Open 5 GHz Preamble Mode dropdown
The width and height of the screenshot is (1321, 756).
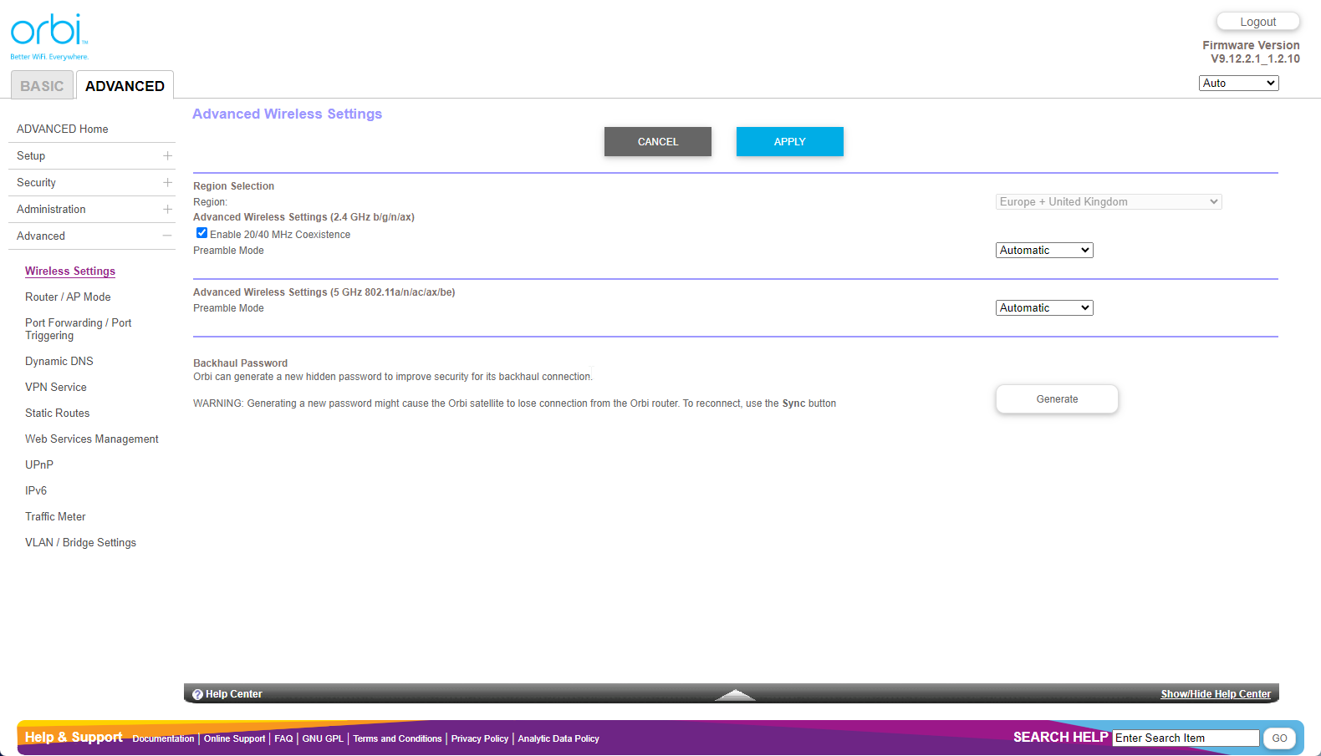pos(1043,308)
